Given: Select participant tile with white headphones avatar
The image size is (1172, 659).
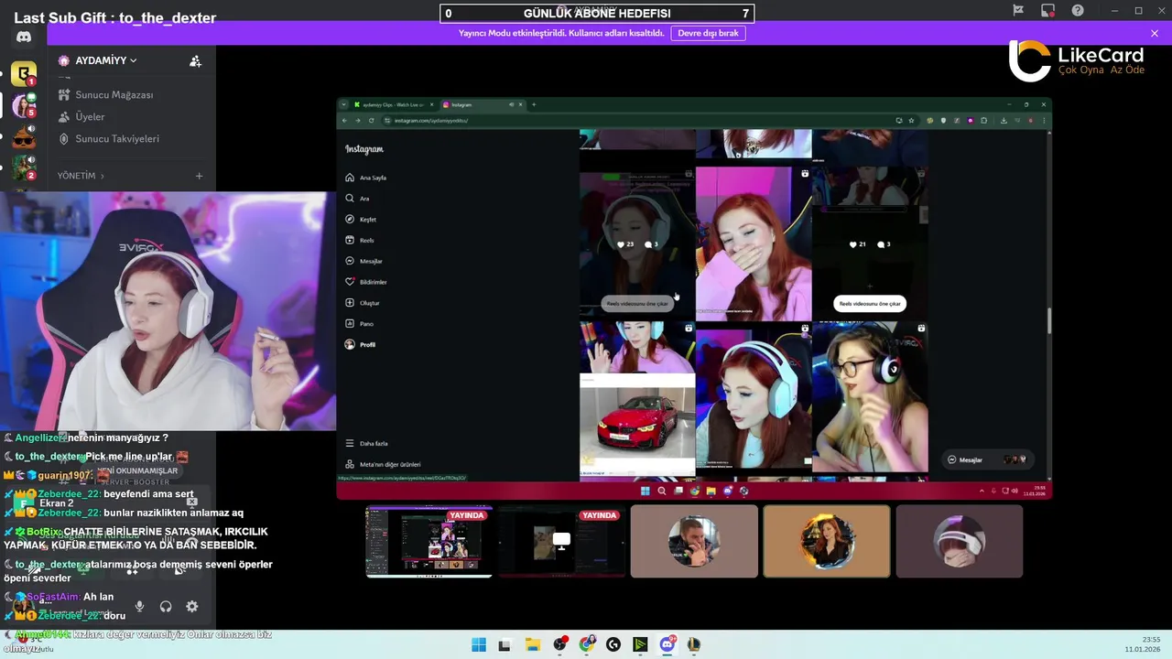Looking at the screenshot, I should 960,541.
